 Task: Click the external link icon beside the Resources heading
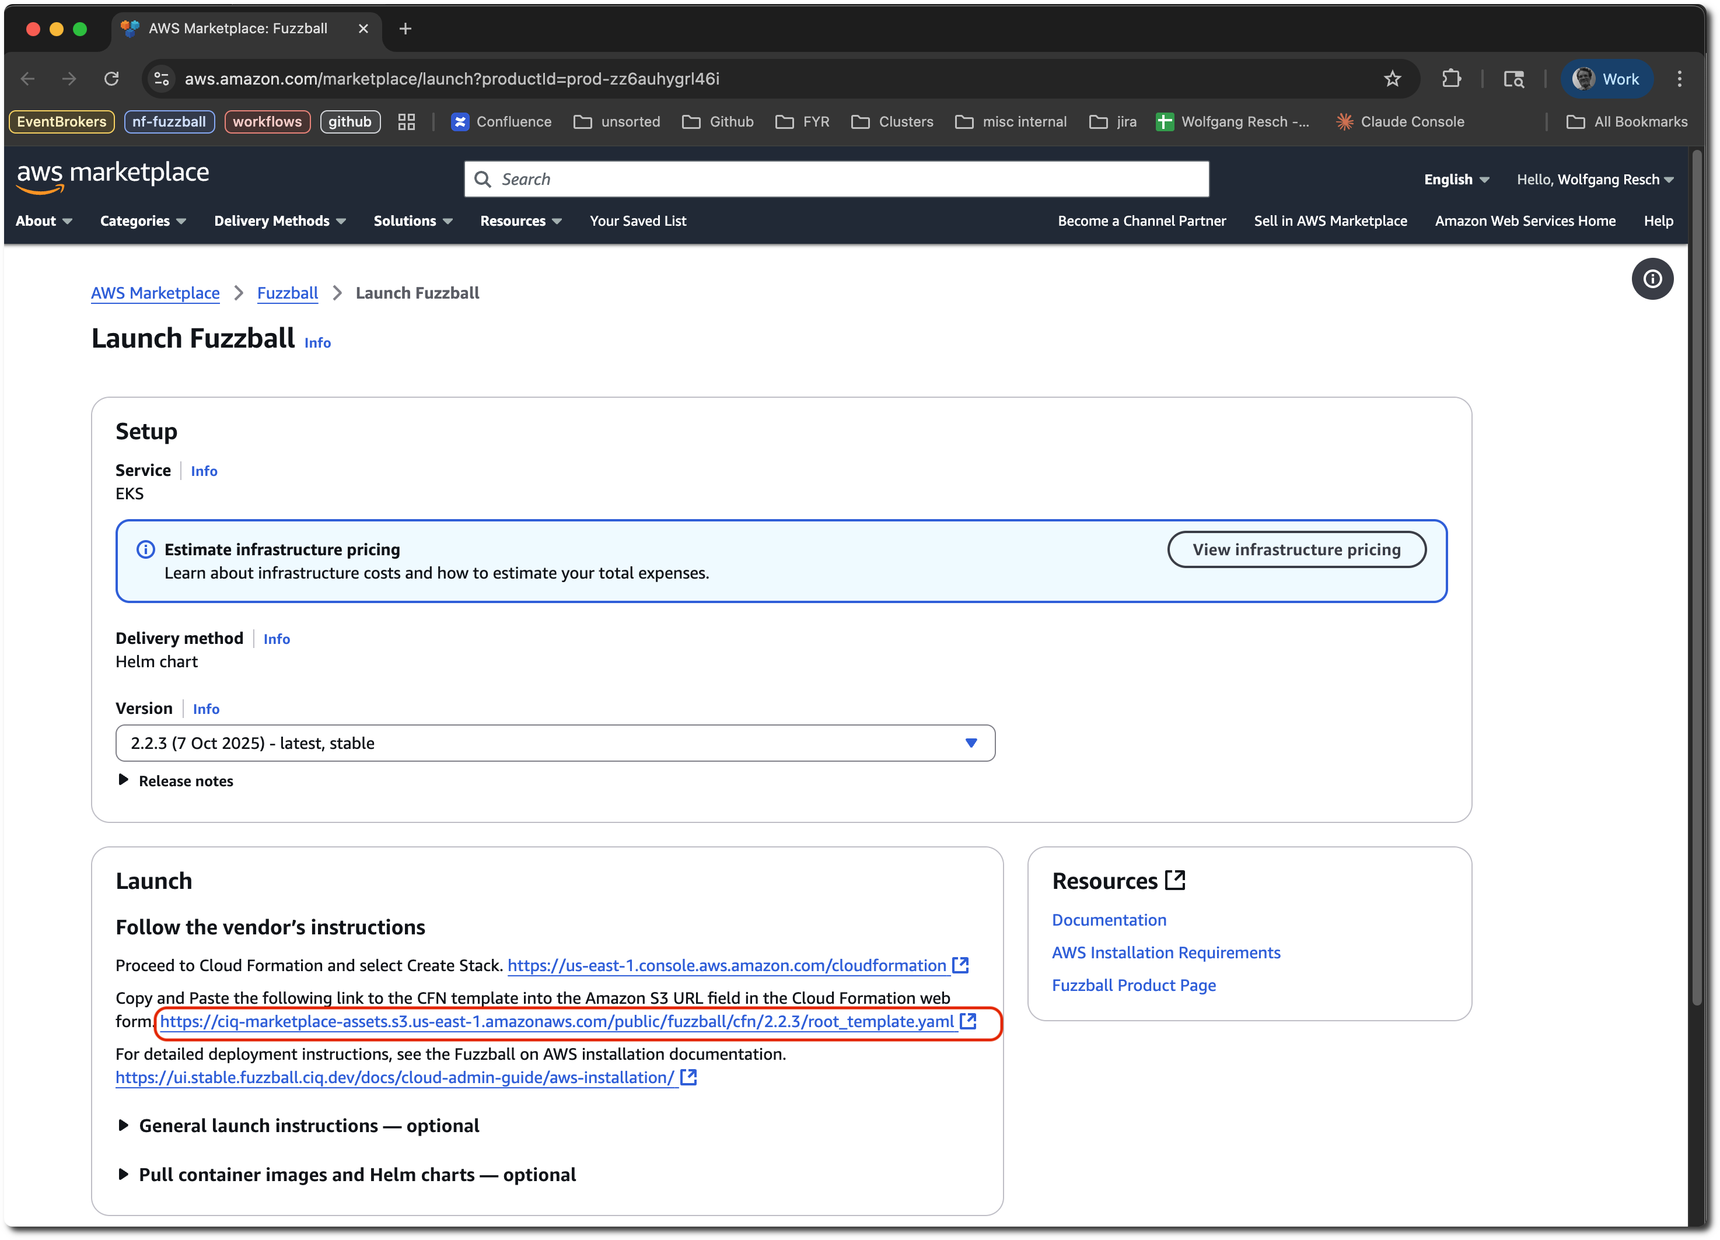click(1176, 880)
